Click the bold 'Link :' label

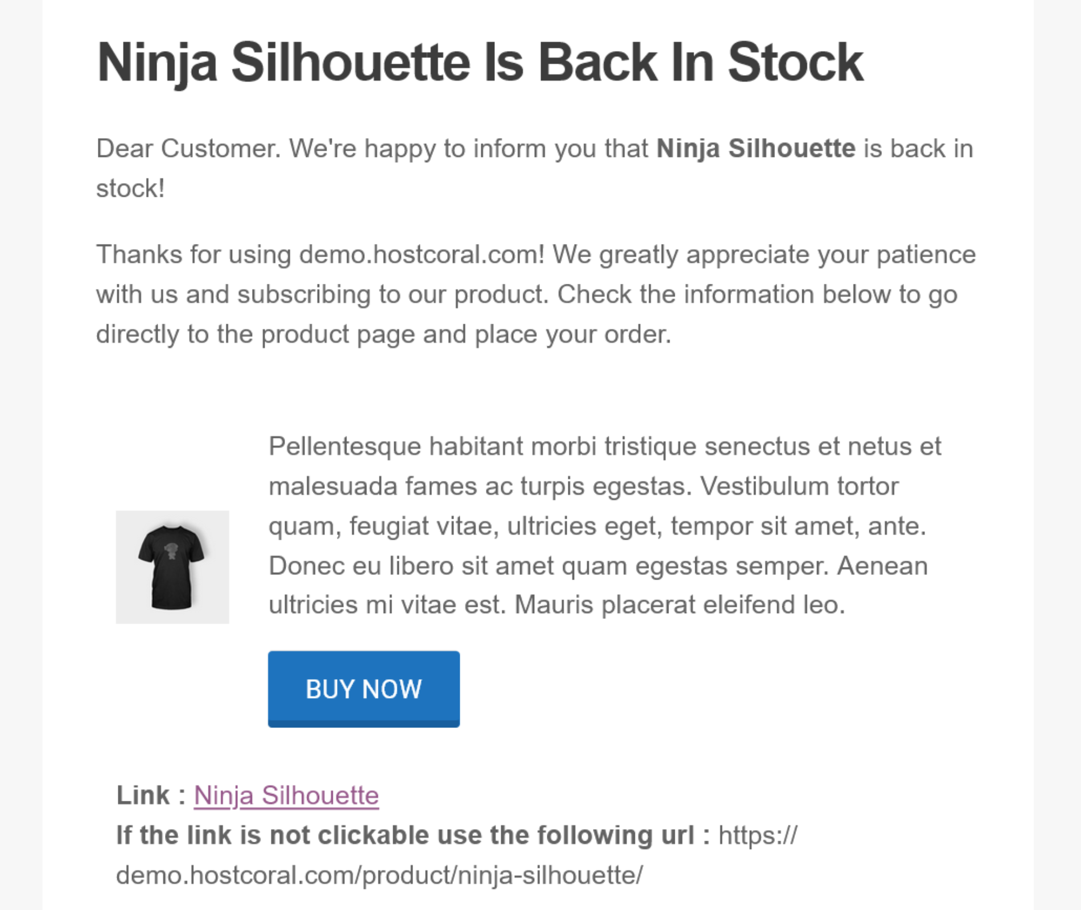[x=151, y=795]
